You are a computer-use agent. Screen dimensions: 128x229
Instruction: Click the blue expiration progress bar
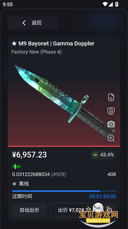64,191
